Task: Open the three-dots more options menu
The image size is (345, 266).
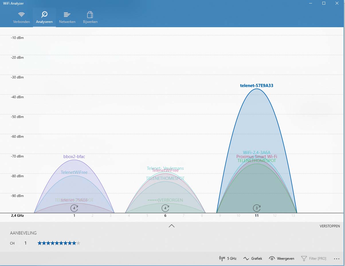Action: [x=337, y=259]
